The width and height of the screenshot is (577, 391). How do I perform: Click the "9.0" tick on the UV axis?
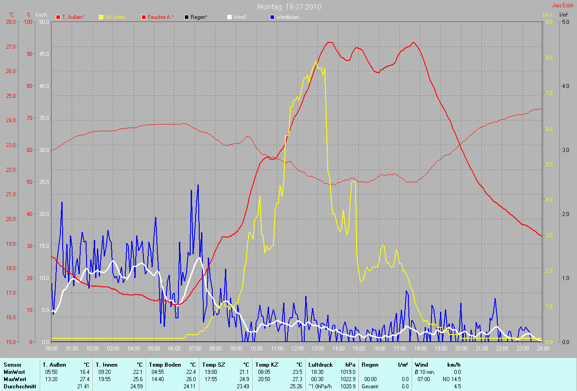pyautogui.click(x=549, y=22)
